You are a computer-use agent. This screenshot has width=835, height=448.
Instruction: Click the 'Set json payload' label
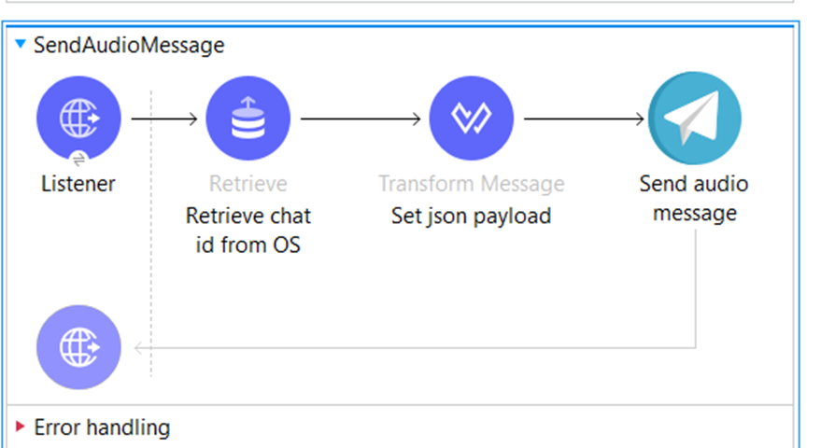pos(471,217)
